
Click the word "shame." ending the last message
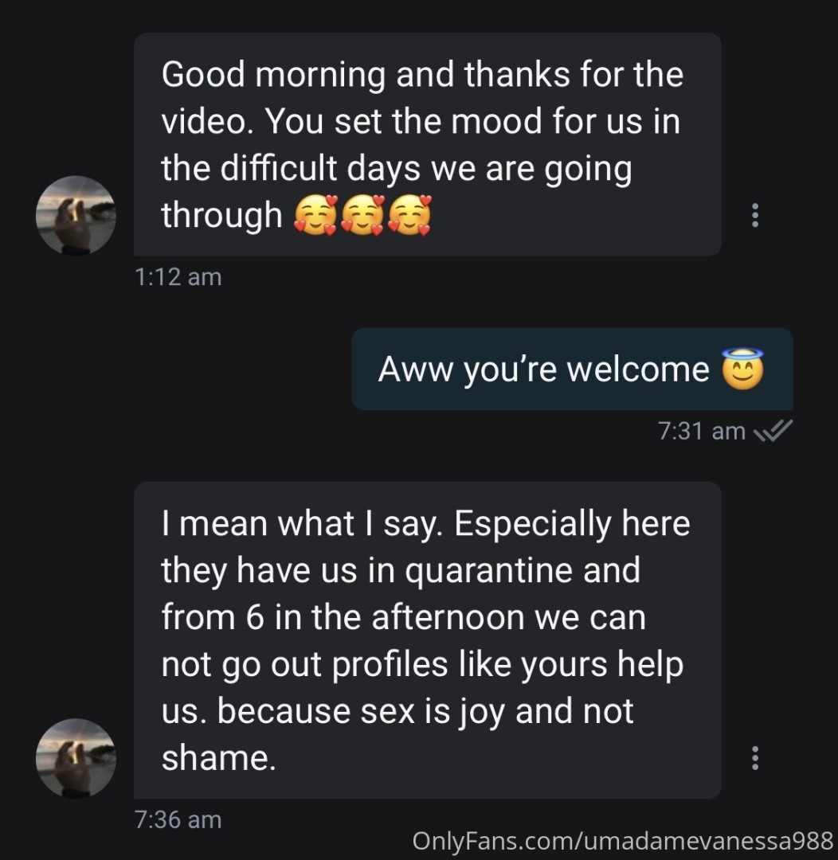click(x=219, y=757)
